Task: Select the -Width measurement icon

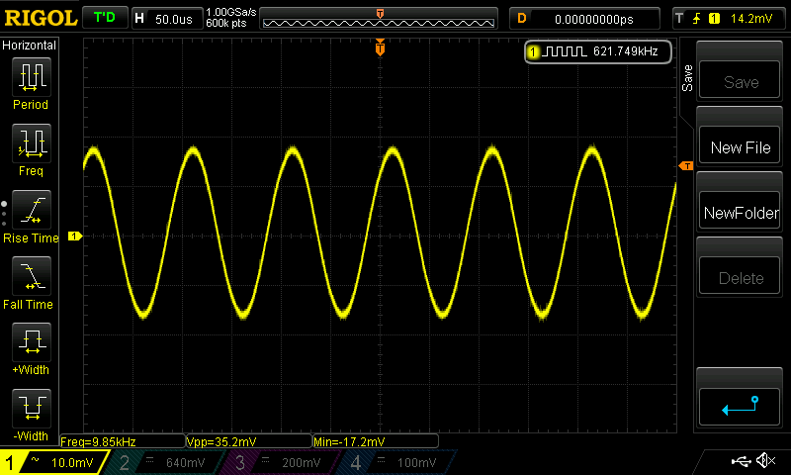Action: 32,408
